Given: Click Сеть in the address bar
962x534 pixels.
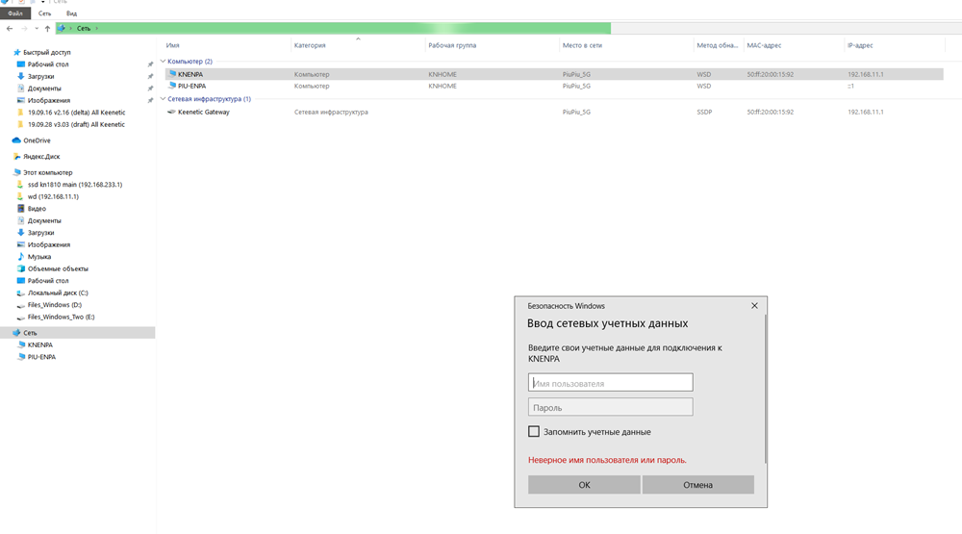Looking at the screenshot, I should (84, 28).
